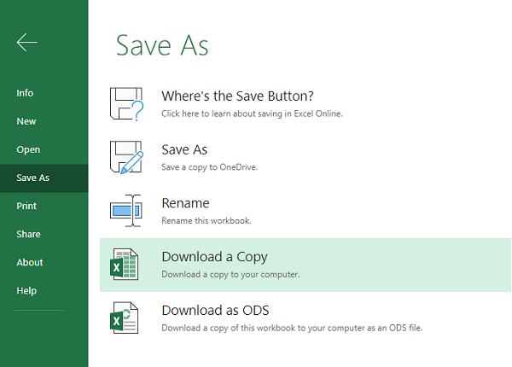Click the Download as ODS file icon
Image resolution: width=512 pixels, height=367 pixels.
click(x=125, y=317)
